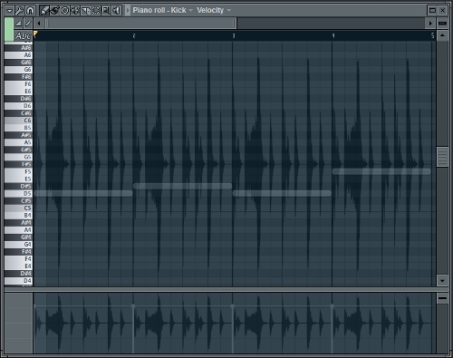Open the Piano roll - Kick channel dropdown

[x=163, y=10]
